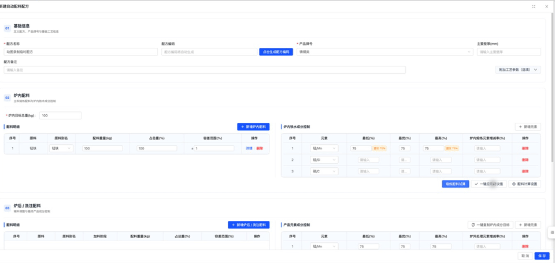Click 最优(%) field for 硅/Si row

[405, 160]
